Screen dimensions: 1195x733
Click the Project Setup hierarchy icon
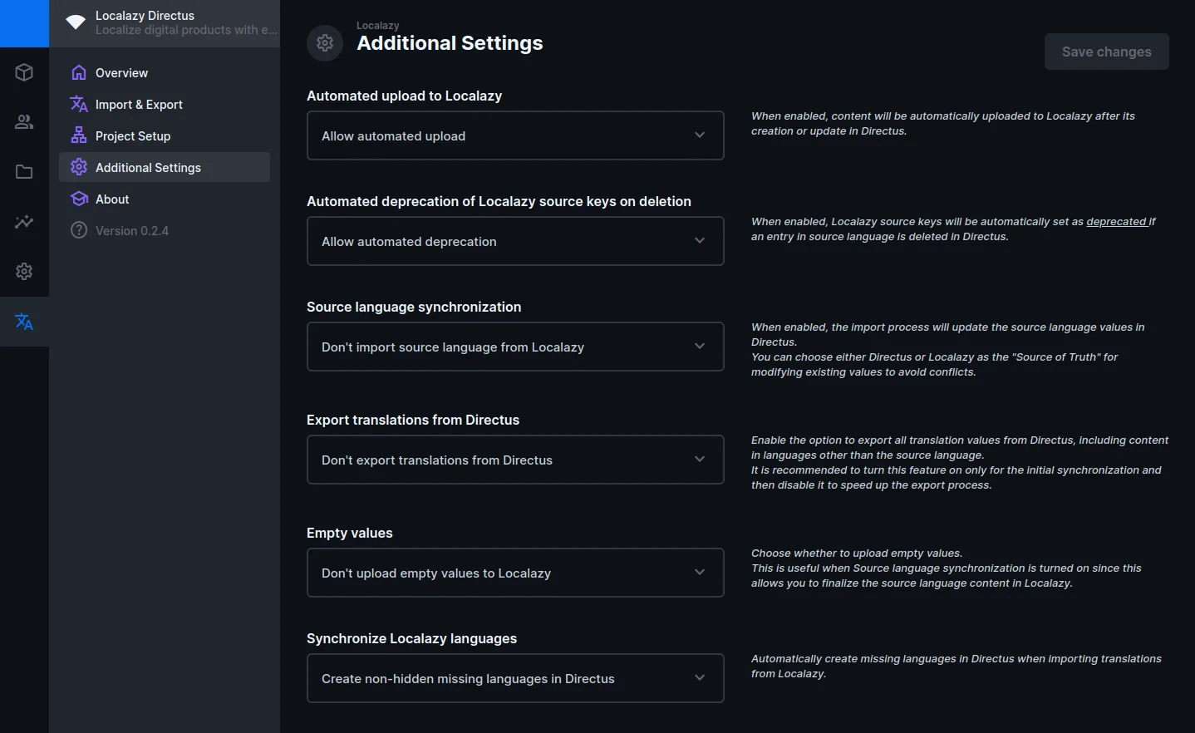79,135
